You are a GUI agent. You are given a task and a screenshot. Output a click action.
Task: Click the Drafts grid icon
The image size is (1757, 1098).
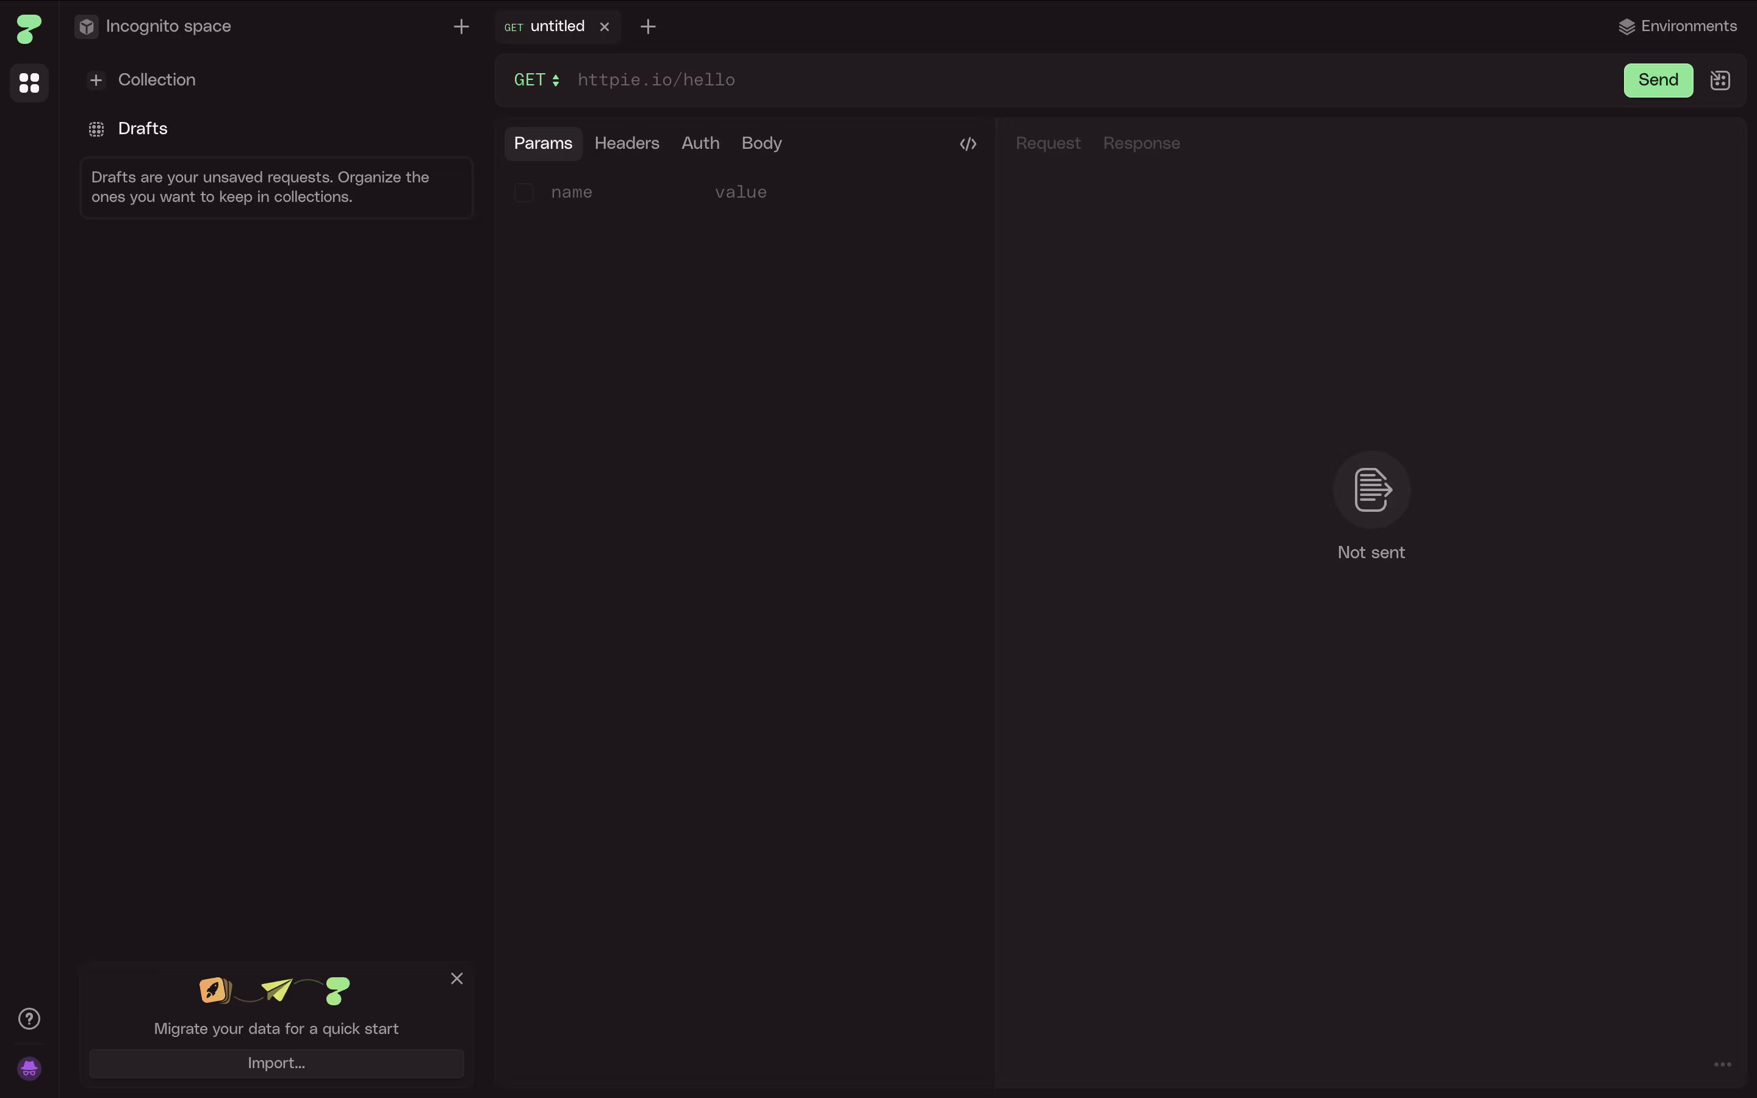click(96, 129)
